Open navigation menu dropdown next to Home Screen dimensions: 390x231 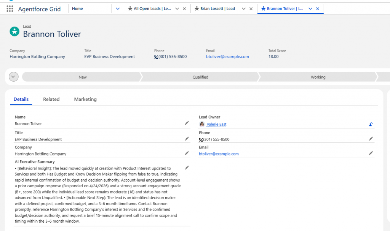tap(118, 9)
